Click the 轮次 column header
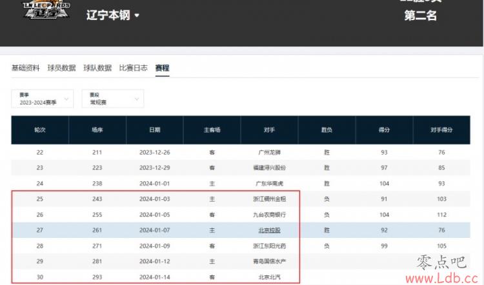The width and height of the screenshot is (484, 285). tap(40, 130)
